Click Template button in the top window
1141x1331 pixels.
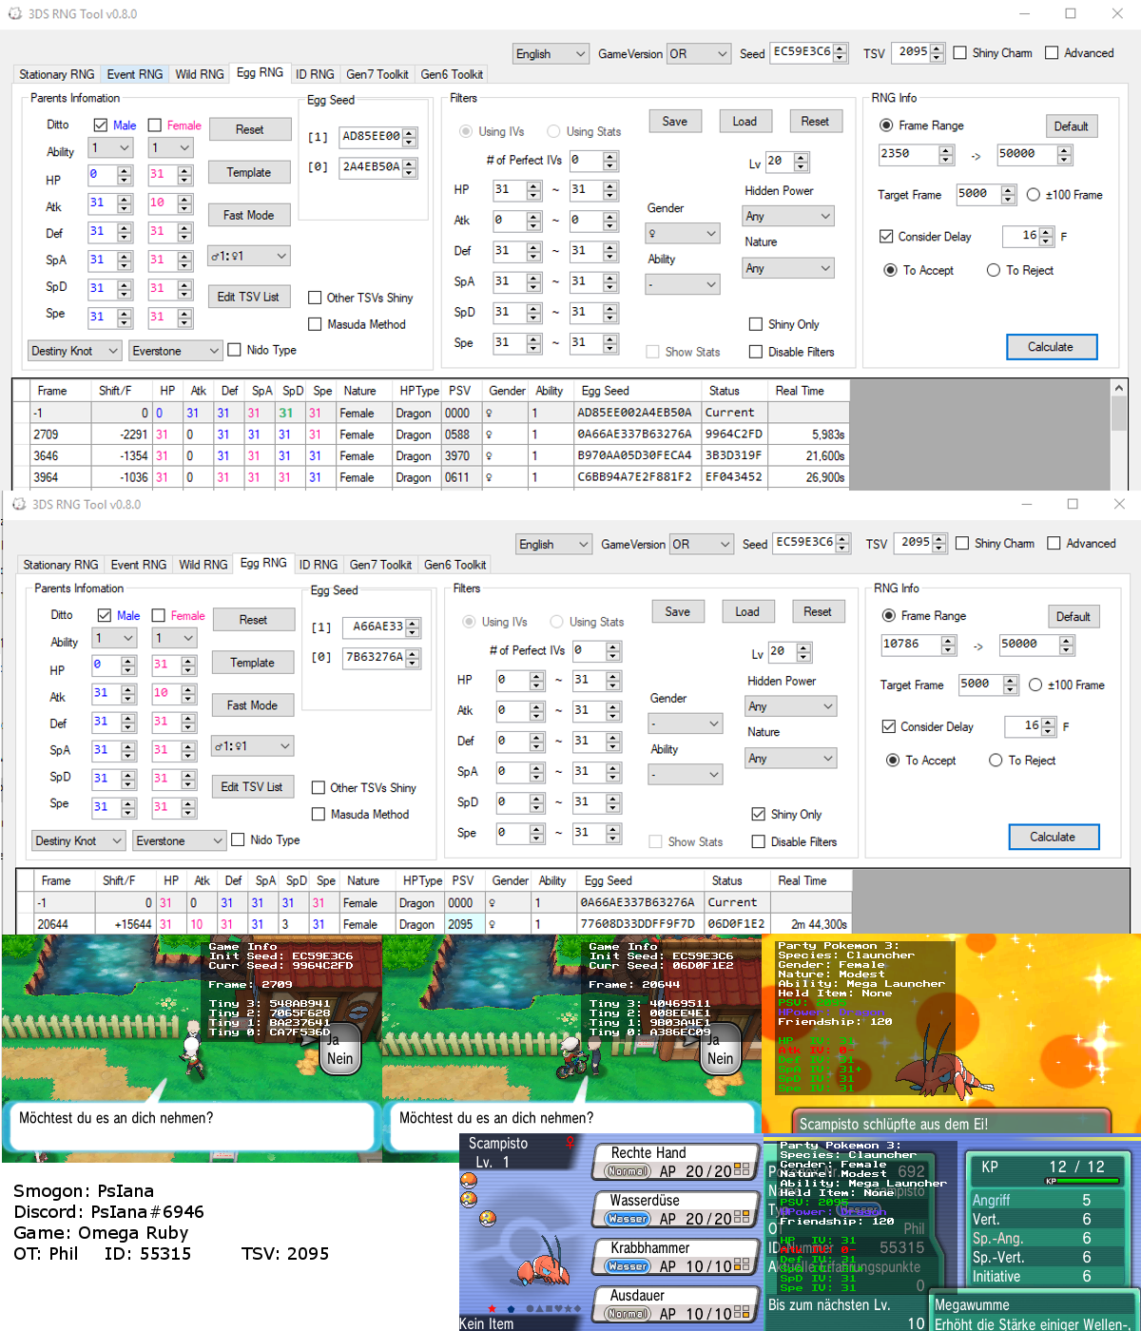(x=249, y=173)
